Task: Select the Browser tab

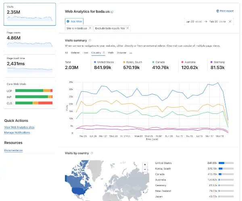Action: pyautogui.click(x=121, y=53)
